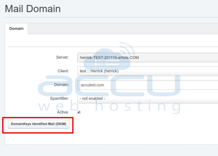
Task: Click the Client: label
Action: click(x=63, y=71)
